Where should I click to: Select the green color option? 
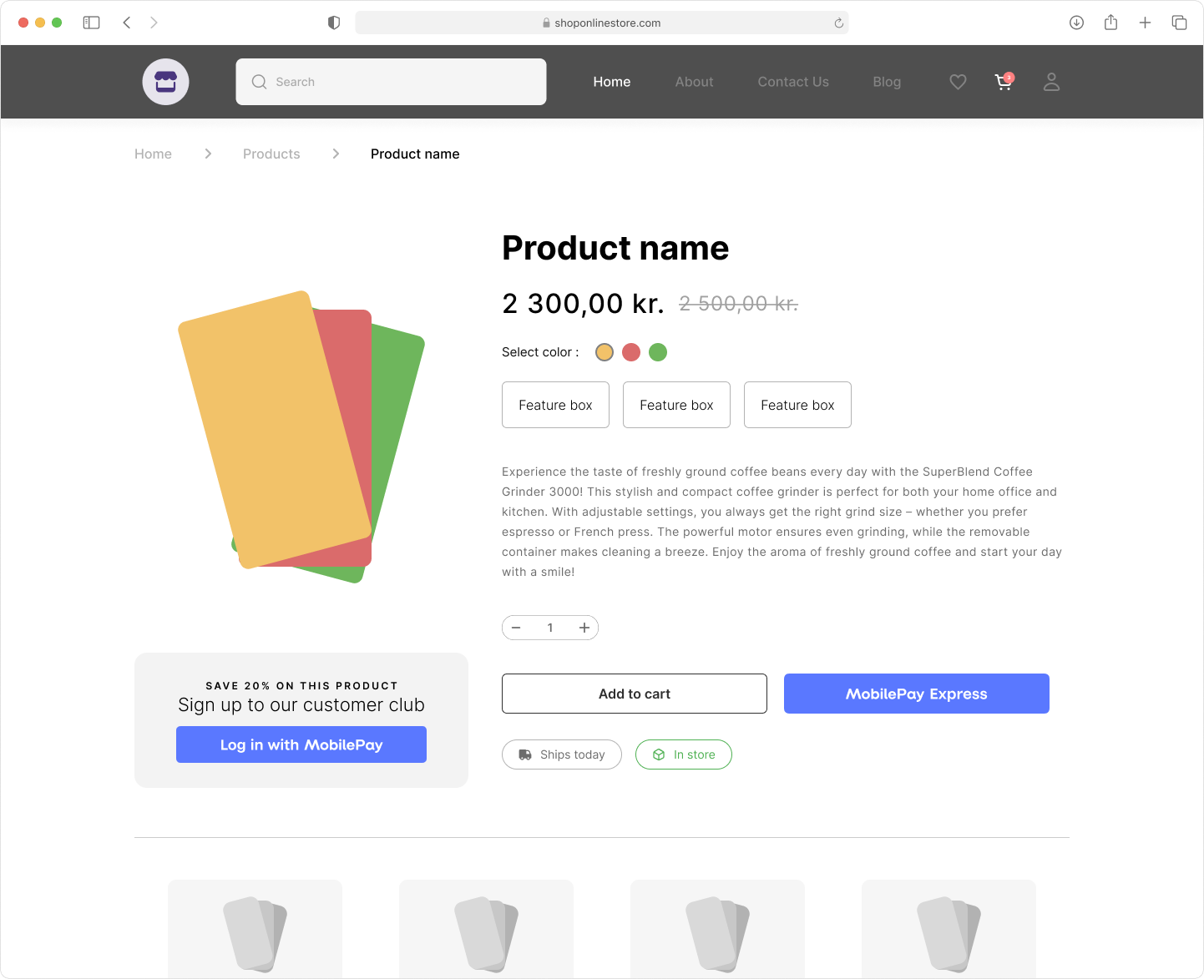[658, 351]
